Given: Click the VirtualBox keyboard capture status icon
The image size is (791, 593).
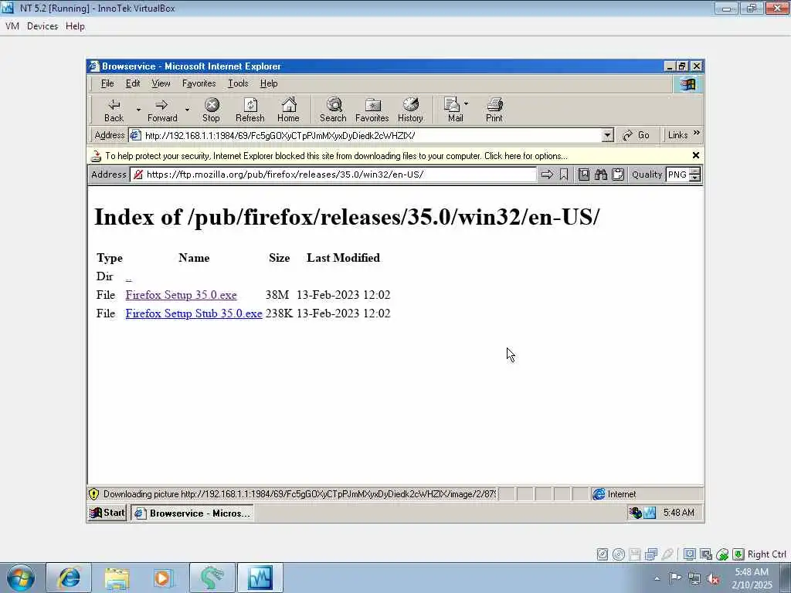Looking at the screenshot, I should click(x=738, y=554).
